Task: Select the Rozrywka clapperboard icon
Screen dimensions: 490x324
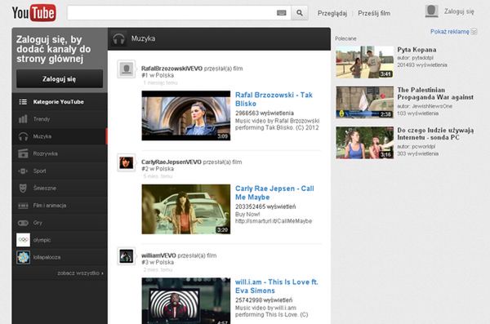Action: [23, 153]
